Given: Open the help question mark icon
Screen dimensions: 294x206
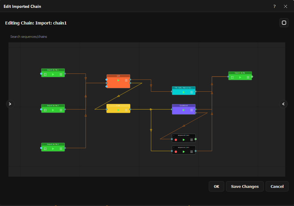Looking at the screenshot, I should 274,6.
